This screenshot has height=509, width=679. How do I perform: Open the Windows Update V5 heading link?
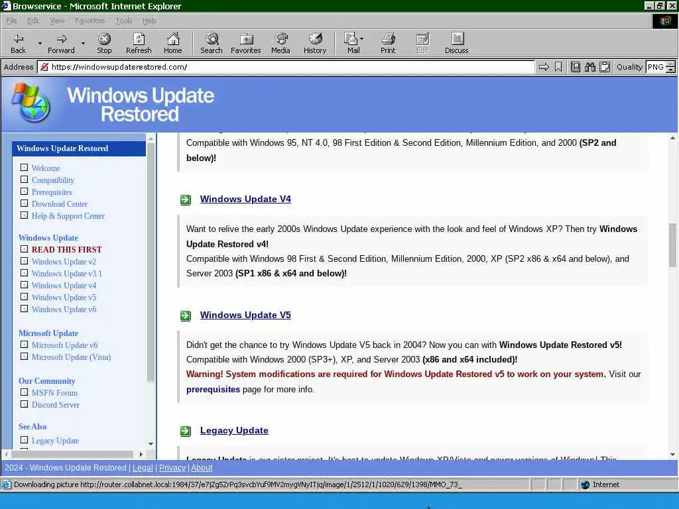(245, 315)
